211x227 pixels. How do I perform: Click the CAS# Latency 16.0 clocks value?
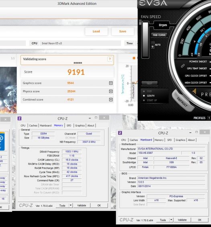pyautogui.click(x=72, y=160)
